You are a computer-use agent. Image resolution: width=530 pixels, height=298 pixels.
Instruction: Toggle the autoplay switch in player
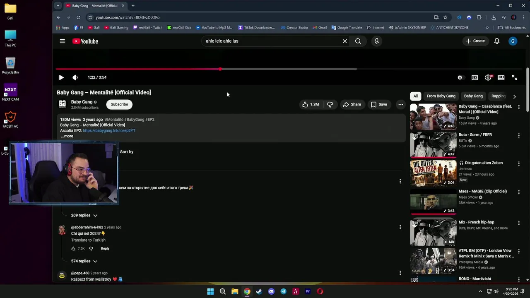460,77
